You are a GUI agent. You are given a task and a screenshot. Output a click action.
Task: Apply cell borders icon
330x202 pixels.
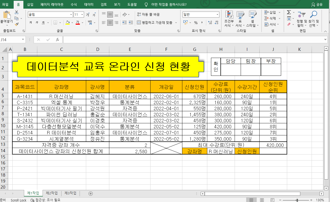55,23
